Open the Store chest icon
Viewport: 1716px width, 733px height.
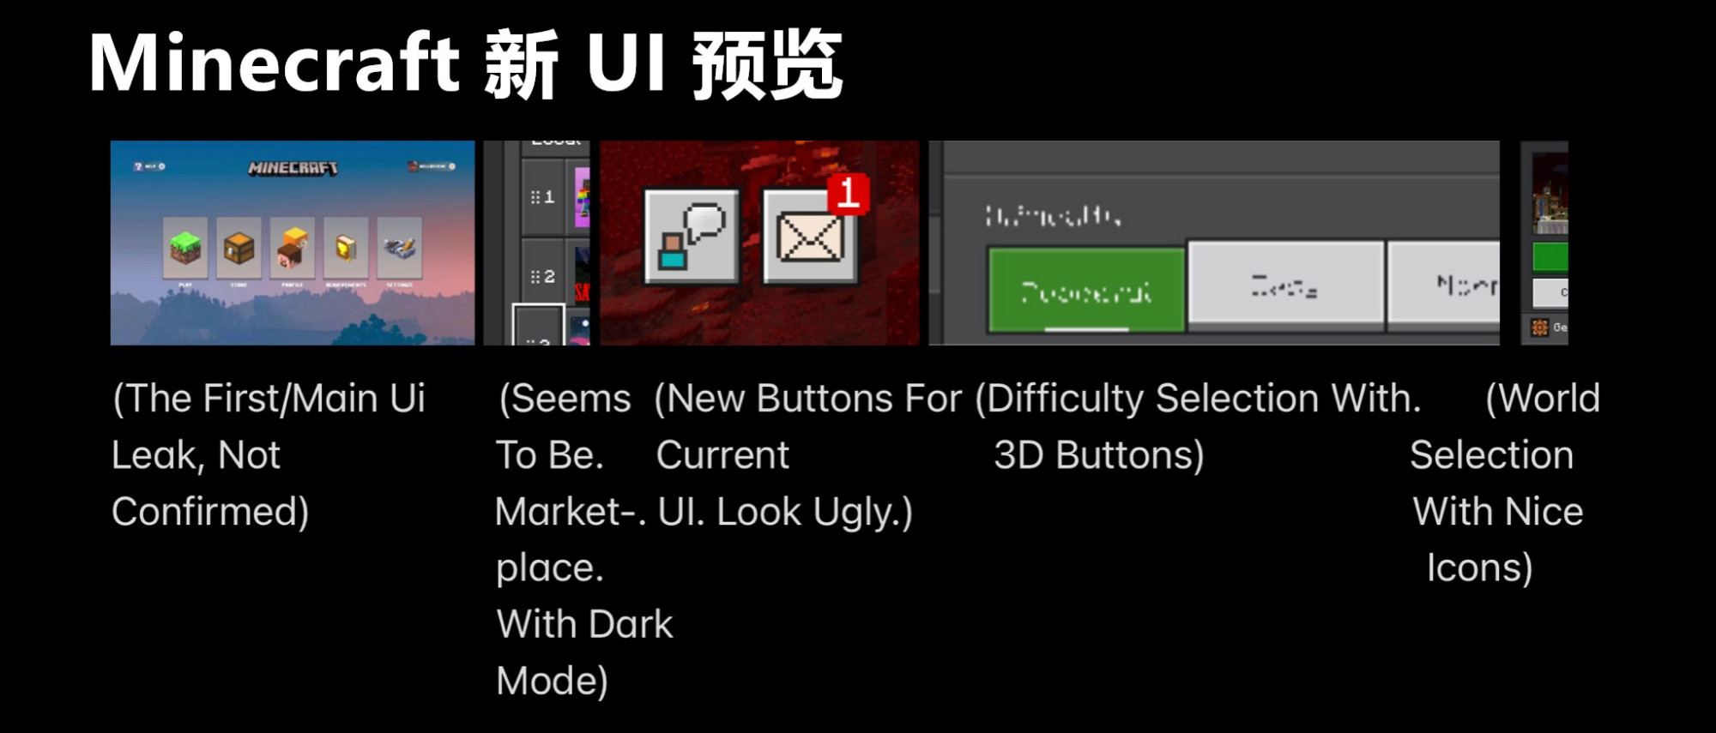pyautogui.click(x=239, y=248)
